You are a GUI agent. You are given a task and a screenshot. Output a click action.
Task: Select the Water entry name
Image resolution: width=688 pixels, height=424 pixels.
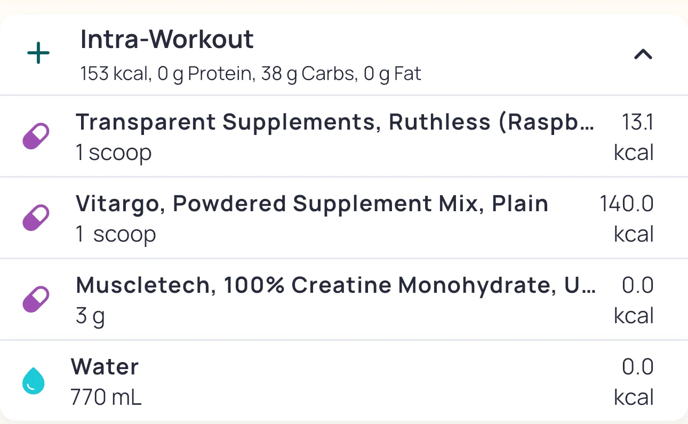tap(105, 367)
